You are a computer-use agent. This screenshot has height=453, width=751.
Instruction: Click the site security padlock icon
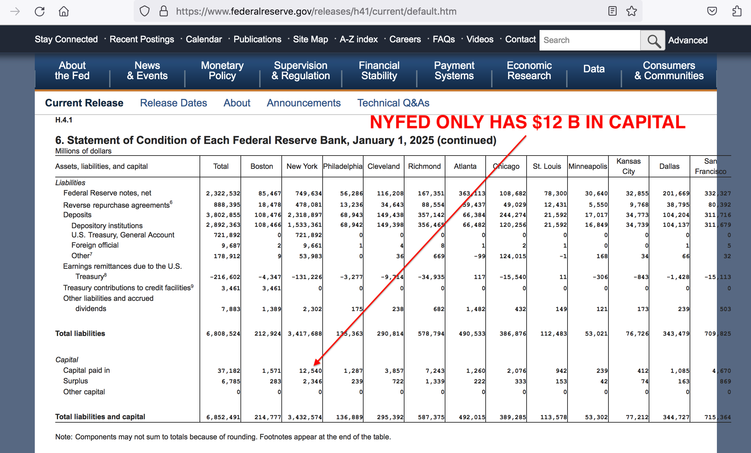pyautogui.click(x=164, y=11)
